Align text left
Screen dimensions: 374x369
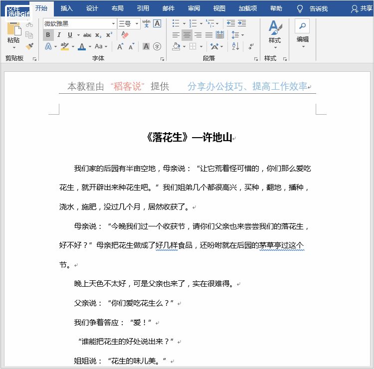176,35
